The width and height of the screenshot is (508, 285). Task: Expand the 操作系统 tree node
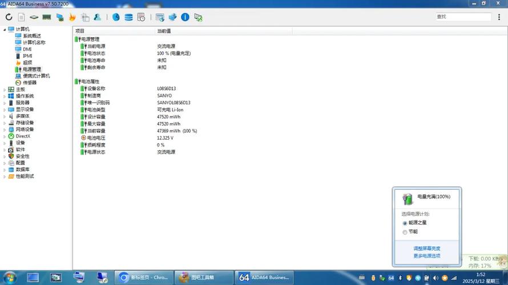click(5, 96)
